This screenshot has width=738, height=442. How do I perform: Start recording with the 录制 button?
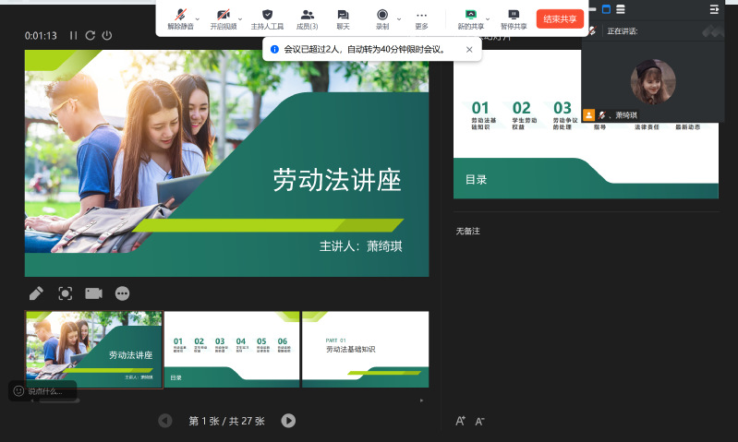point(382,18)
